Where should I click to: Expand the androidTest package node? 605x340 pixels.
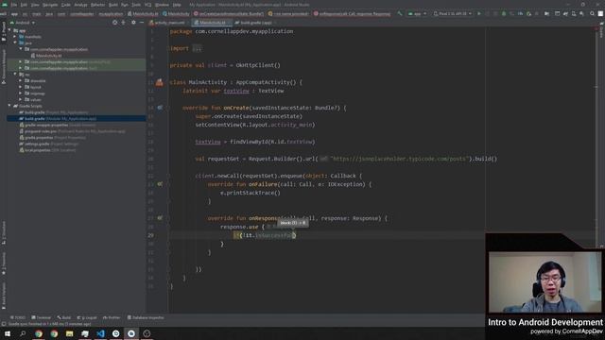tap(21, 61)
